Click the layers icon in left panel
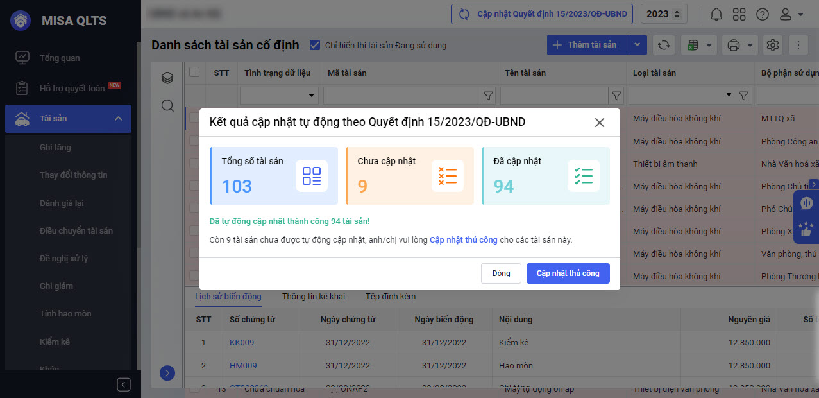This screenshot has width=819, height=398. [x=167, y=78]
